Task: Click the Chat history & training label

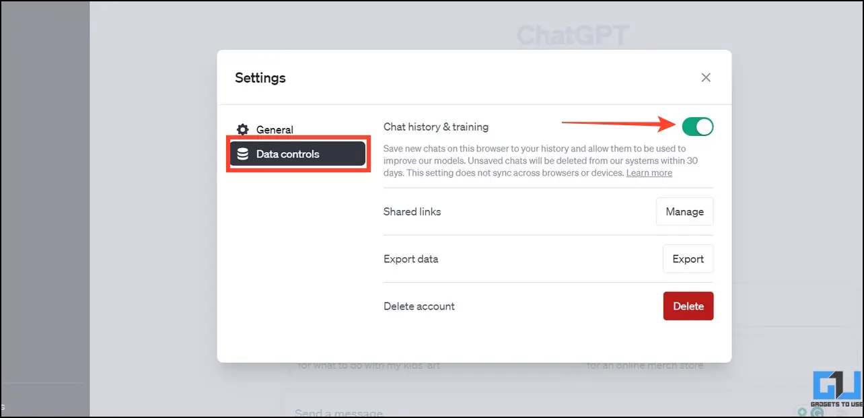Action: click(x=436, y=127)
